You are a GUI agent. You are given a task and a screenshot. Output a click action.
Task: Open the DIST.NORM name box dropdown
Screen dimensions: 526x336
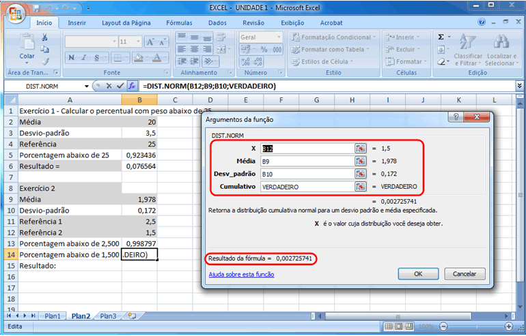tap(87, 87)
